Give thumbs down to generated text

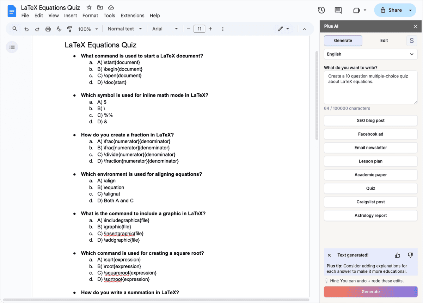(410, 255)
